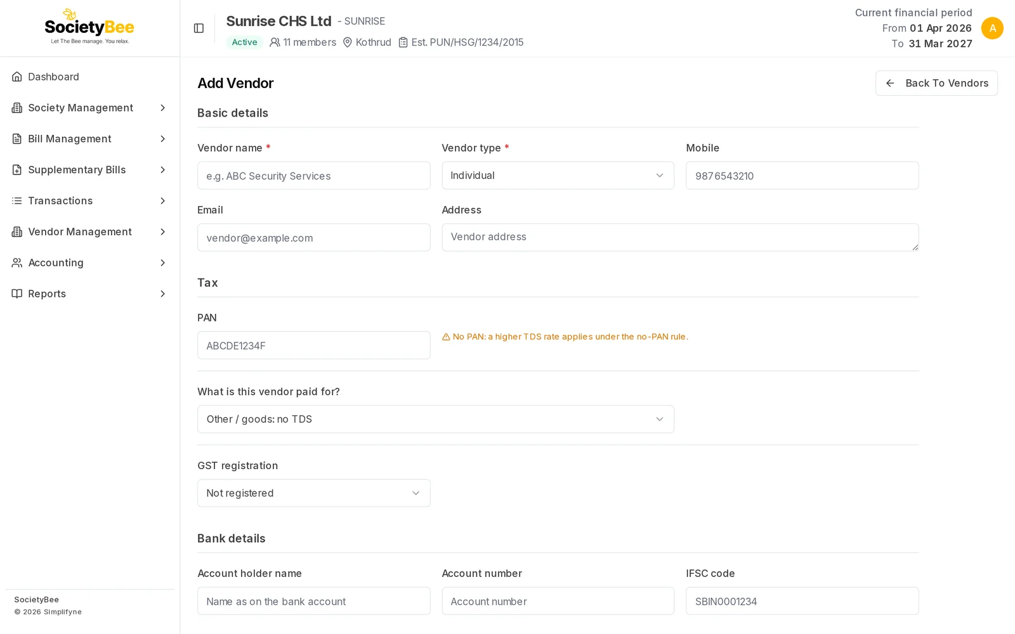Image resolution: width=1015 pixels, height=634 pixels.
Task: Click the members people icon in header
Action: click(x=275, y=42)
